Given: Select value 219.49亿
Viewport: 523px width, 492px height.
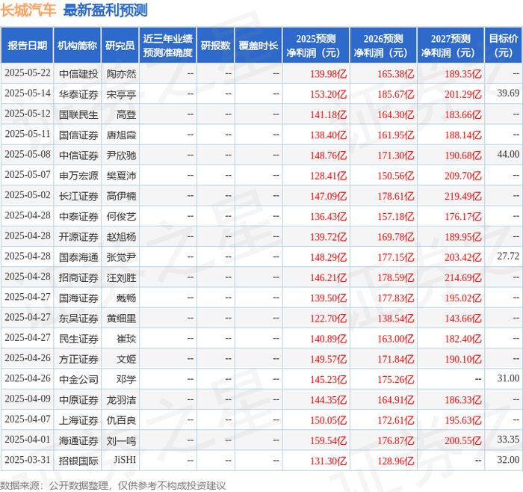Looking at the screenshot, I should pyautogui.click(x=463, y=196).
